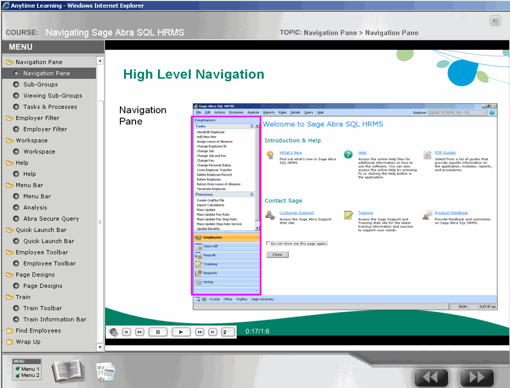Choose the Abra Secure Query lesson
The width and height of the screenshot is (510, 388).
(51, 219)
